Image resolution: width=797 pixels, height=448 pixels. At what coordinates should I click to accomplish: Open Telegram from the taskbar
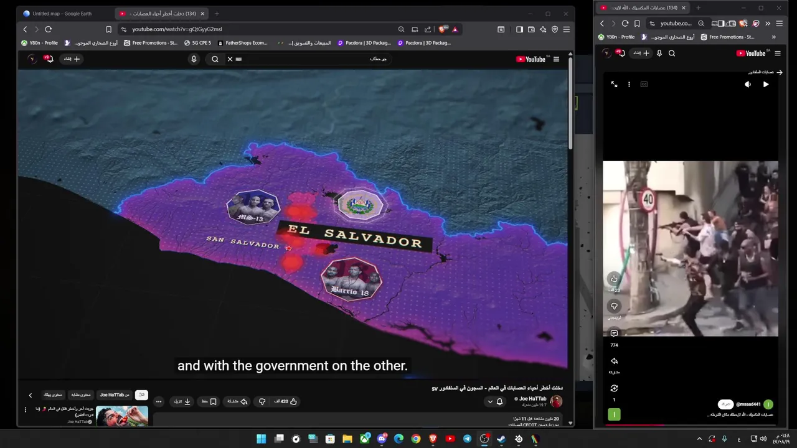pyautogui.click(x=467, y=439)
